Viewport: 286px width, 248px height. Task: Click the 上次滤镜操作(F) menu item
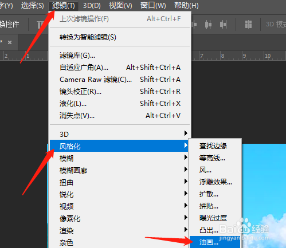point(120,19)
